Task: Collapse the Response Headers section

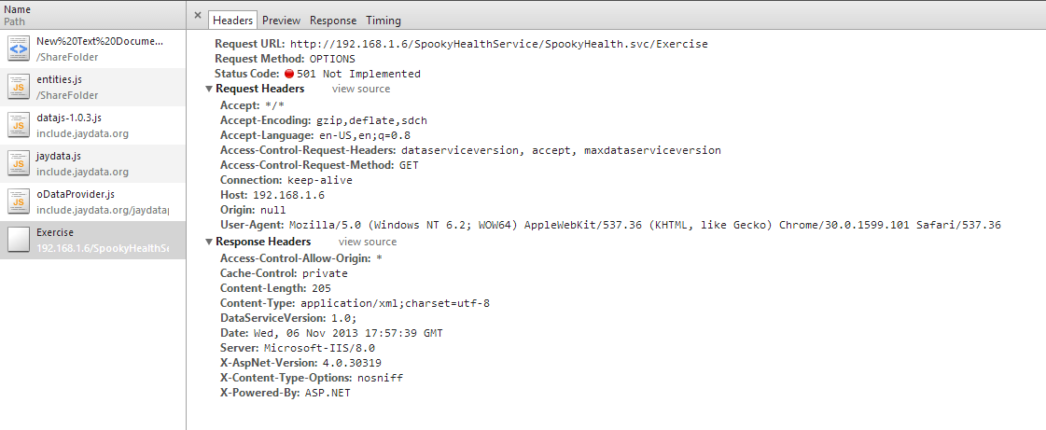Action: pos(209,242)
